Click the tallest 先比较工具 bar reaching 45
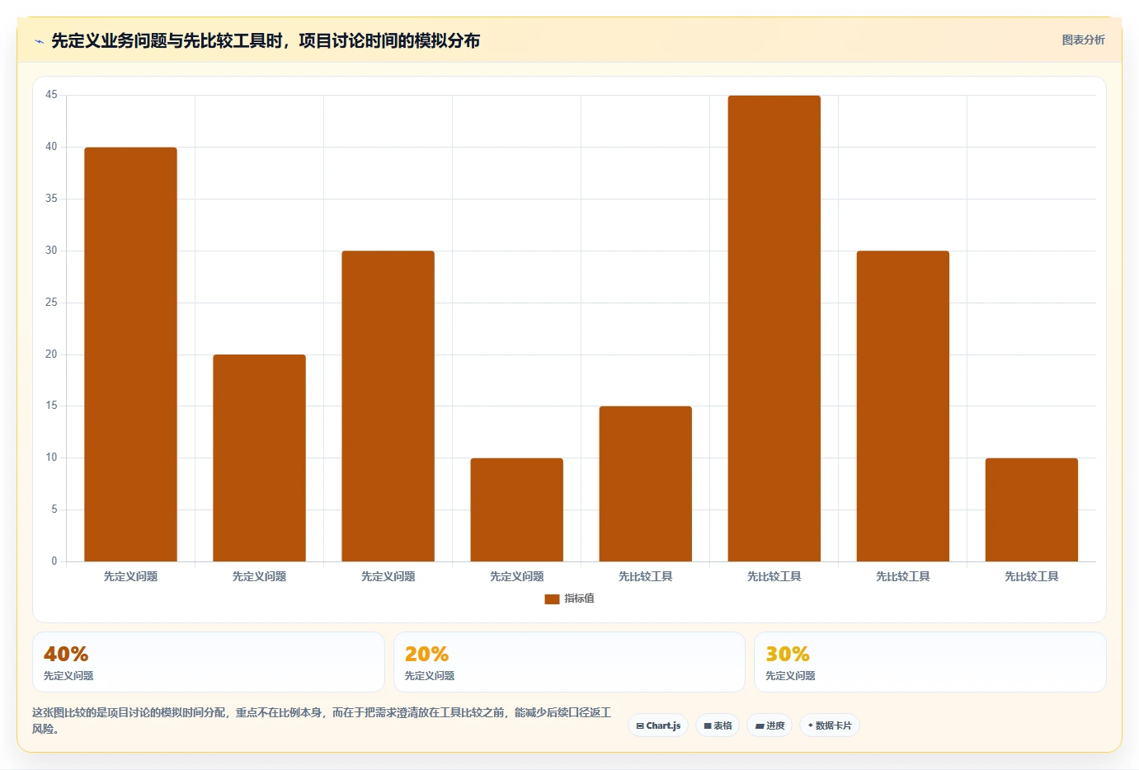Image resolution: width=1139 pixels, height=770 pixels. coord(774,329)
